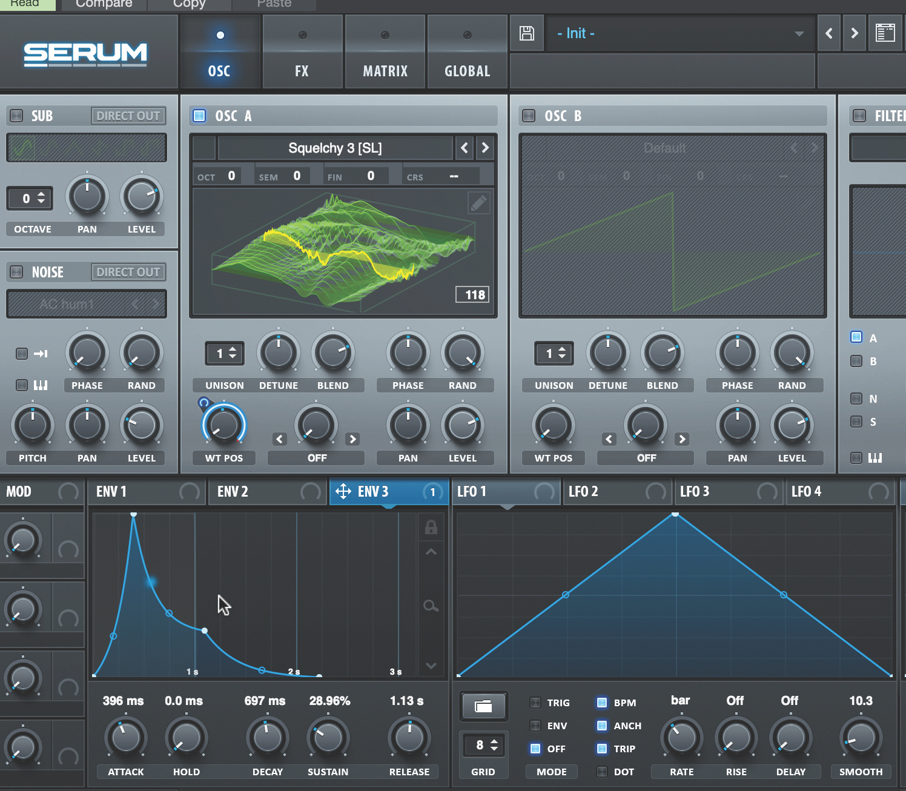
Task: Click the Compare button
Action: point(104,4)
